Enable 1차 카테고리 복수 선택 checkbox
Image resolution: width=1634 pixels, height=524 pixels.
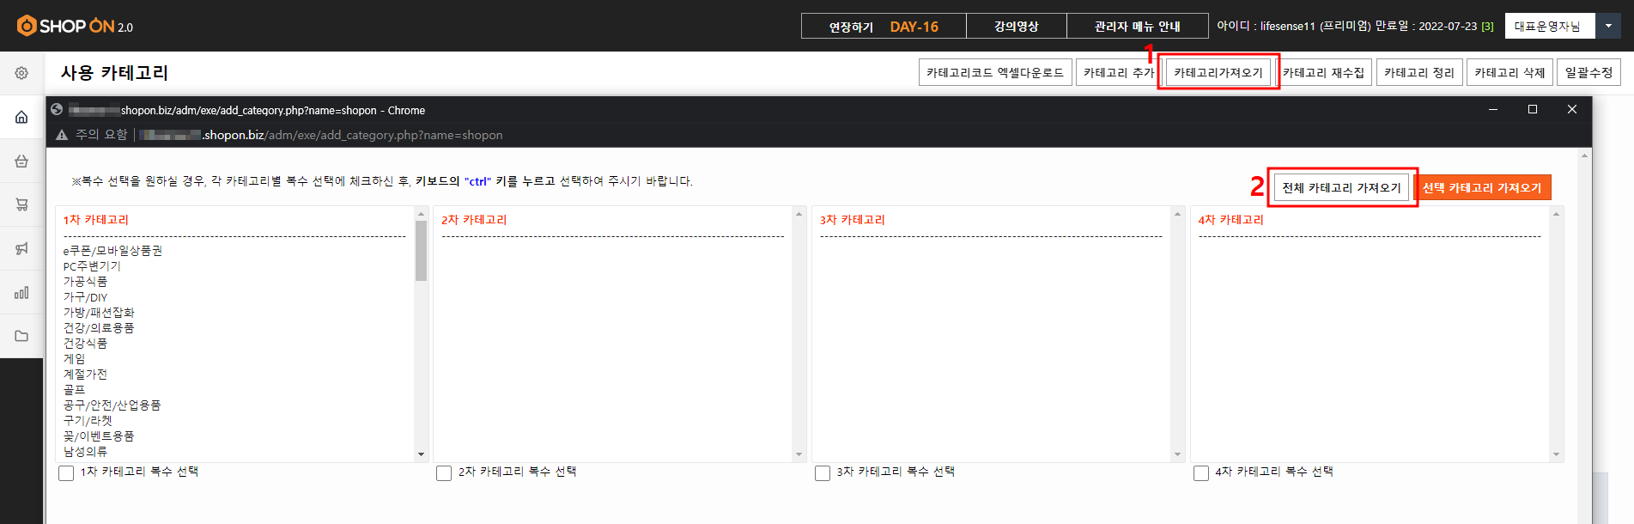click(66, 473)
